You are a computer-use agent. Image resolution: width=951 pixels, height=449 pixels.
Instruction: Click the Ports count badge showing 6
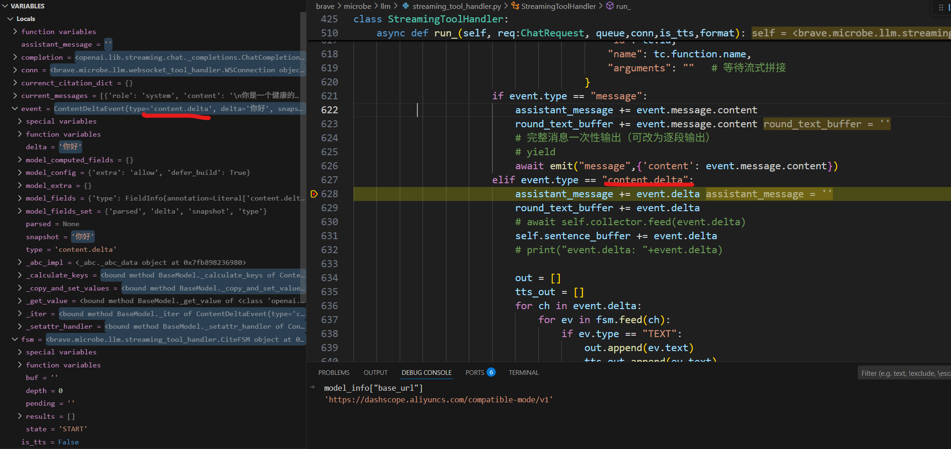pos(491,372)
